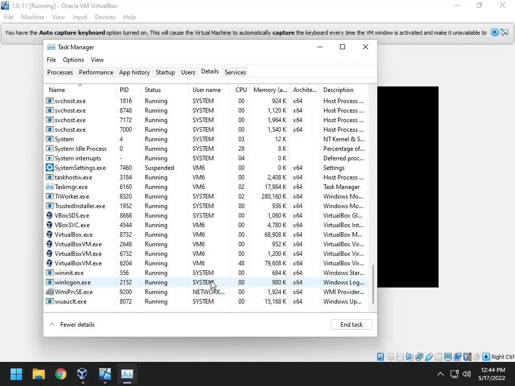
Task: Select the Task Manager taskbar icon
Action: tap(127, 374)
